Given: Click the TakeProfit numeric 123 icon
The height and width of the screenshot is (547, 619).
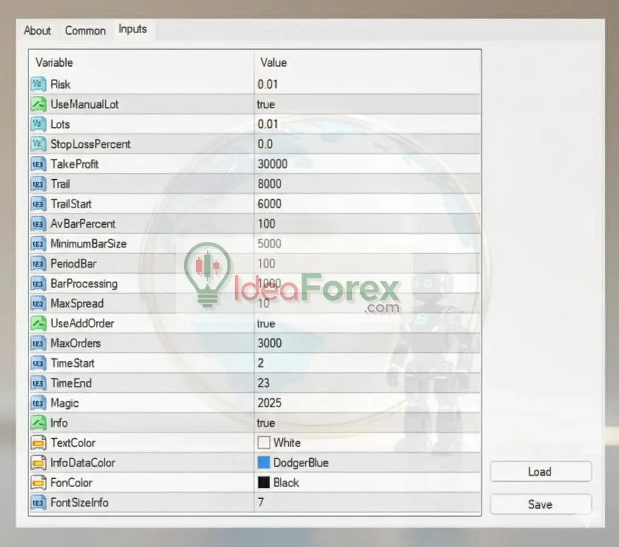Looking at the screenshot, I should (x=39, y=163).
